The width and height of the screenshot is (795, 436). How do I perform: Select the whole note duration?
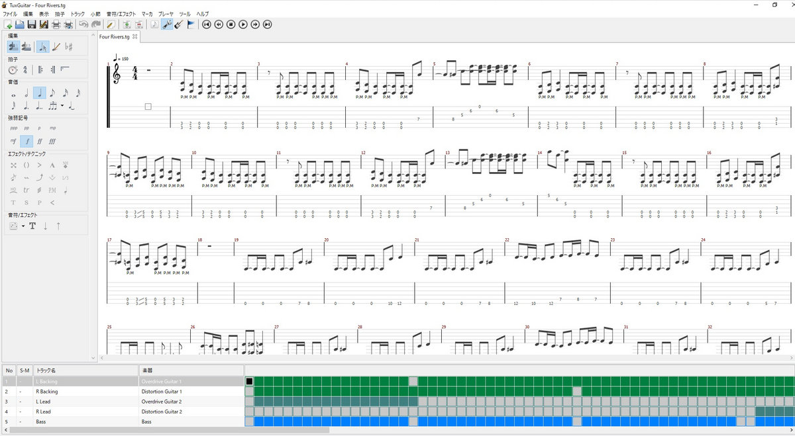tap(13, 93)
